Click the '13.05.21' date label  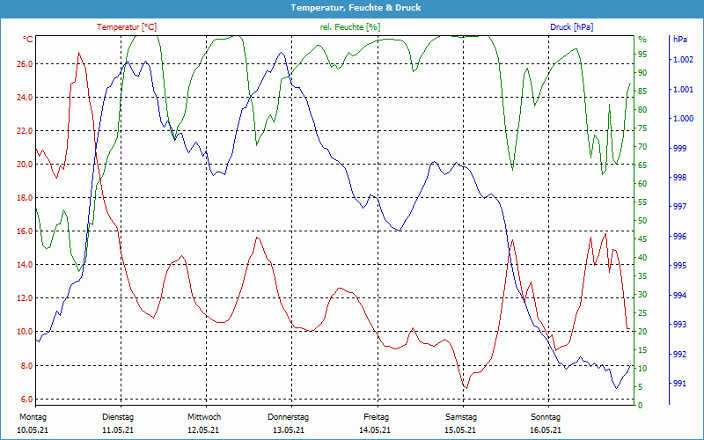(289, 430)
